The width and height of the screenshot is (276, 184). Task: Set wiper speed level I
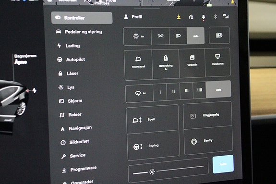[160, 92]
